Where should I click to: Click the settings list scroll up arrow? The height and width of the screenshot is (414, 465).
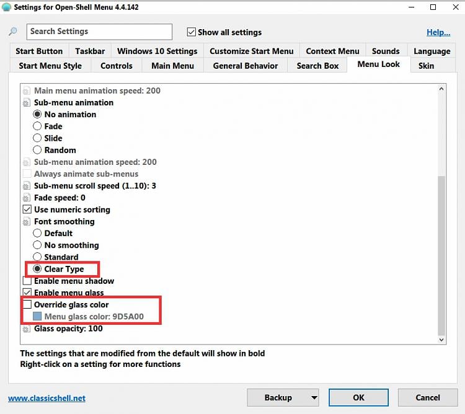[441, 89]
